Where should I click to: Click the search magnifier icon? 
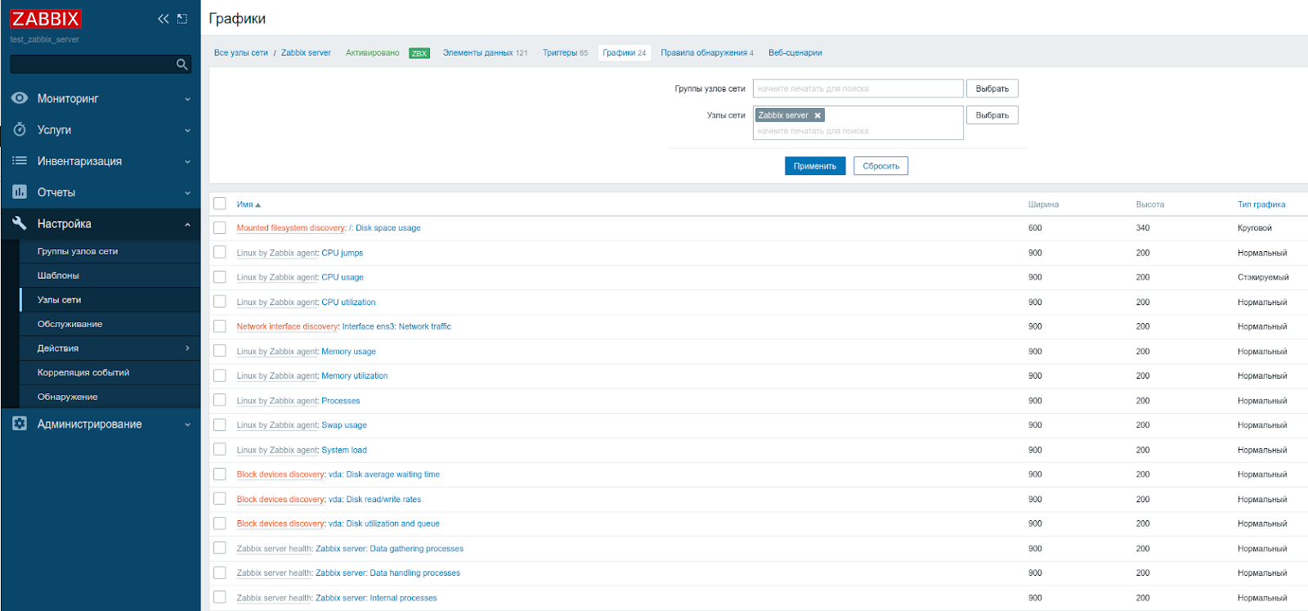182,65
